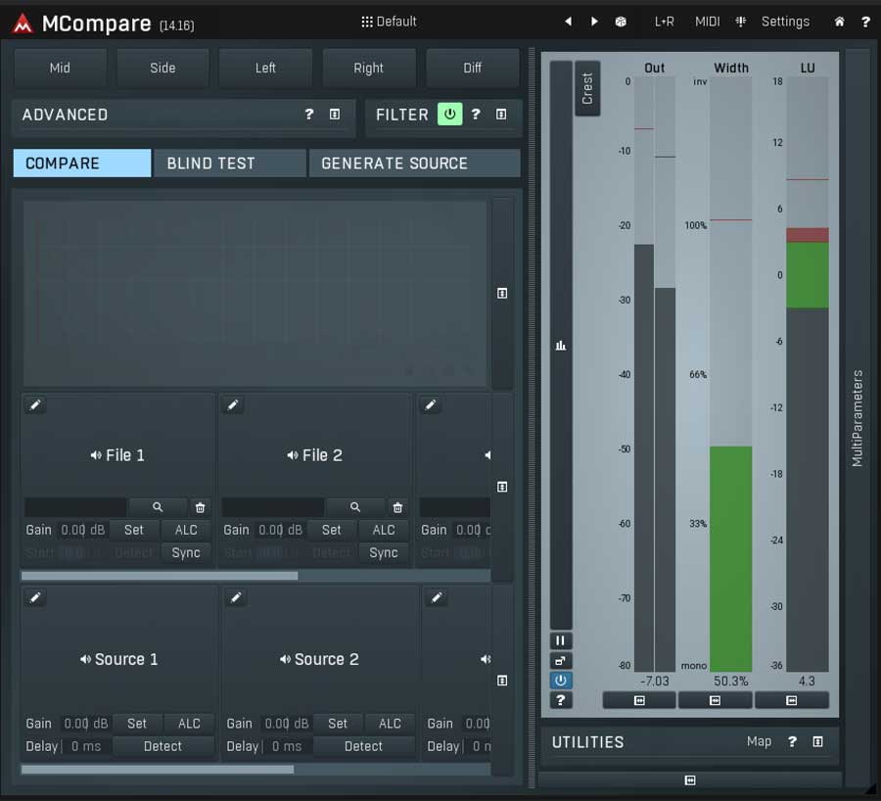Click Source 2 Delay value field

(287, 746)
